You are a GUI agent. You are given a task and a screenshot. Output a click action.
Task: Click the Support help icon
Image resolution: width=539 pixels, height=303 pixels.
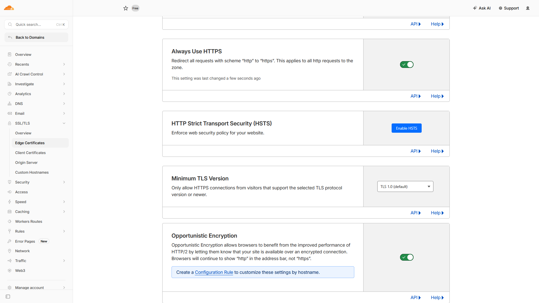(x=500, y=8)
